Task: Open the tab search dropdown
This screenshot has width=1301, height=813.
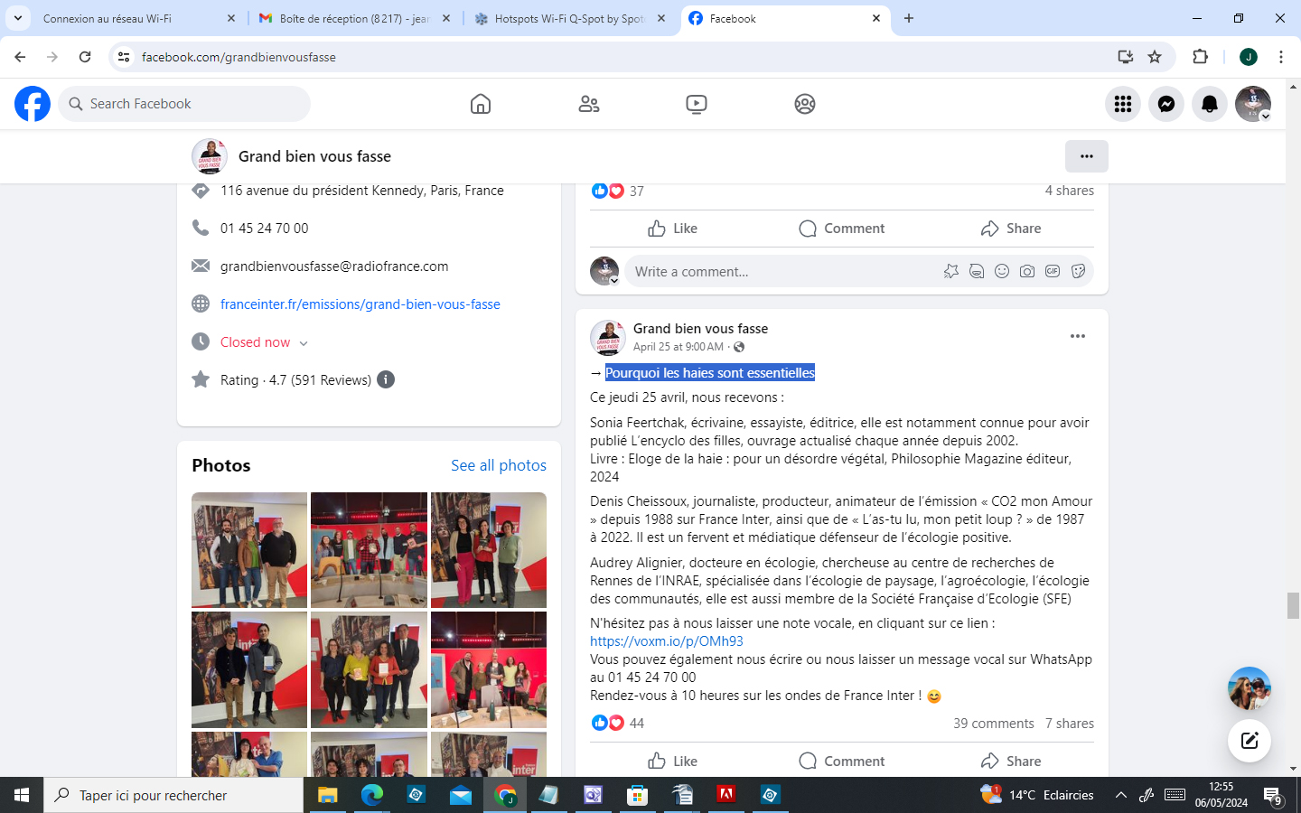Action: 17,18
